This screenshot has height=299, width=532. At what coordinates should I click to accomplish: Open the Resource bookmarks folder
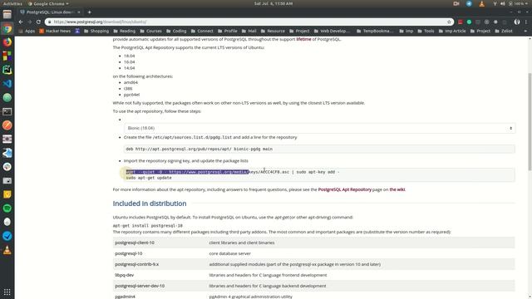pos(273,31)
